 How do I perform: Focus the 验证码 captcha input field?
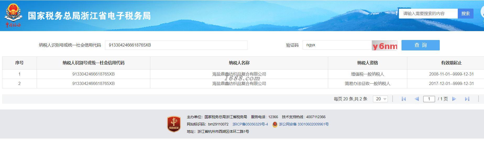coord(337,45)
